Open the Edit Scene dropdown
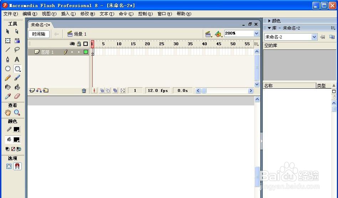The height and width of the screenshot is (198, 338). point(208,34)
